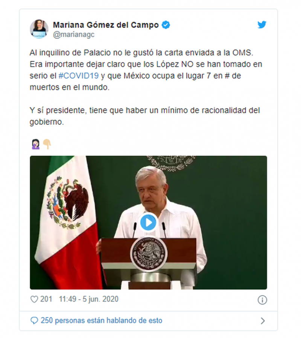Open the 11:49 - 5 jun. 2020 timestamp

click(x=88, y=299)
